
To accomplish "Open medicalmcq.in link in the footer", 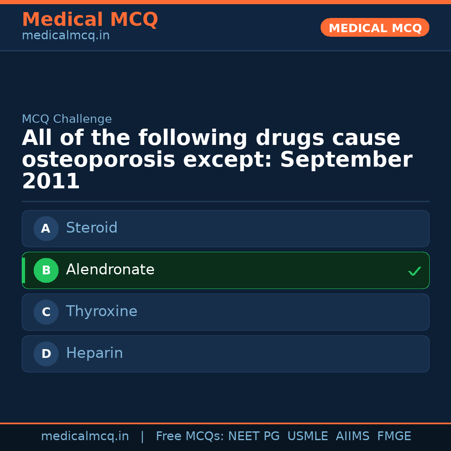I will pyautogui.click(x=85, y=436).
